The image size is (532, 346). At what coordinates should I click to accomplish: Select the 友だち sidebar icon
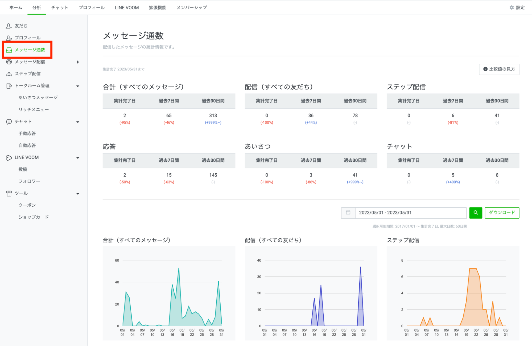(x=9, y=26)
